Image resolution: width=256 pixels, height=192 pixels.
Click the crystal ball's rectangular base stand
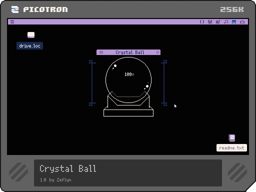pos(128,113)
